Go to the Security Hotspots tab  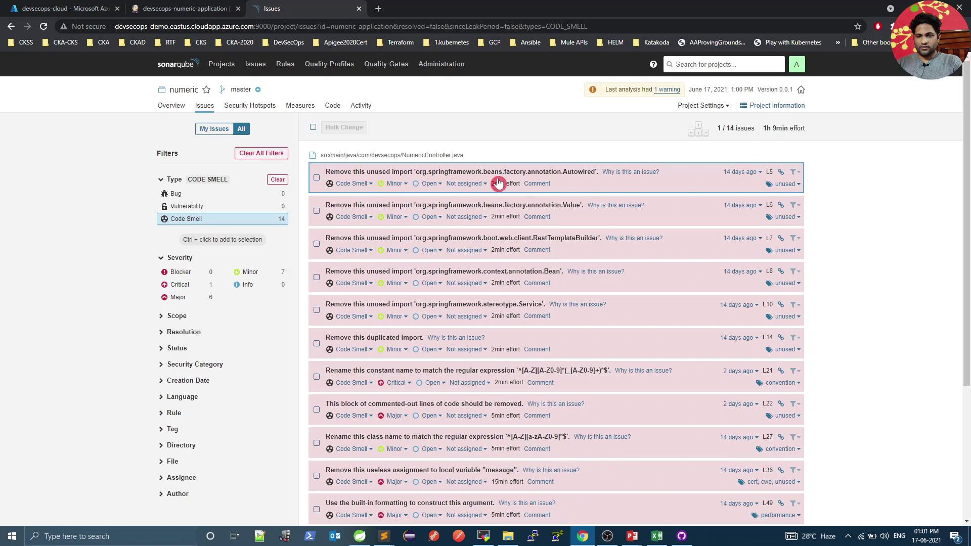[x=250, y=105]
